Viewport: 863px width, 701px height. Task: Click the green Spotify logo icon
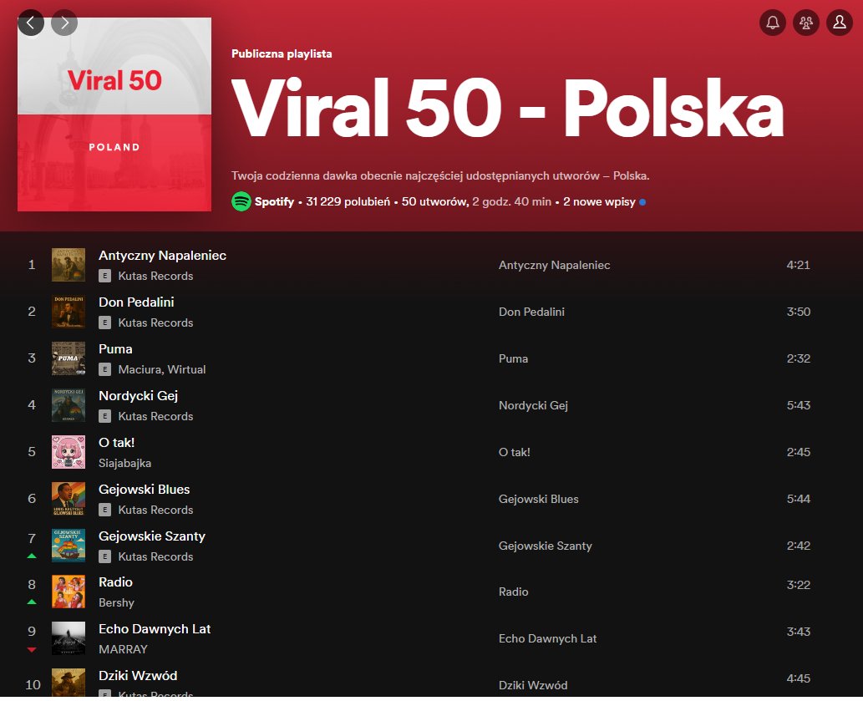(x=241, y=201)
